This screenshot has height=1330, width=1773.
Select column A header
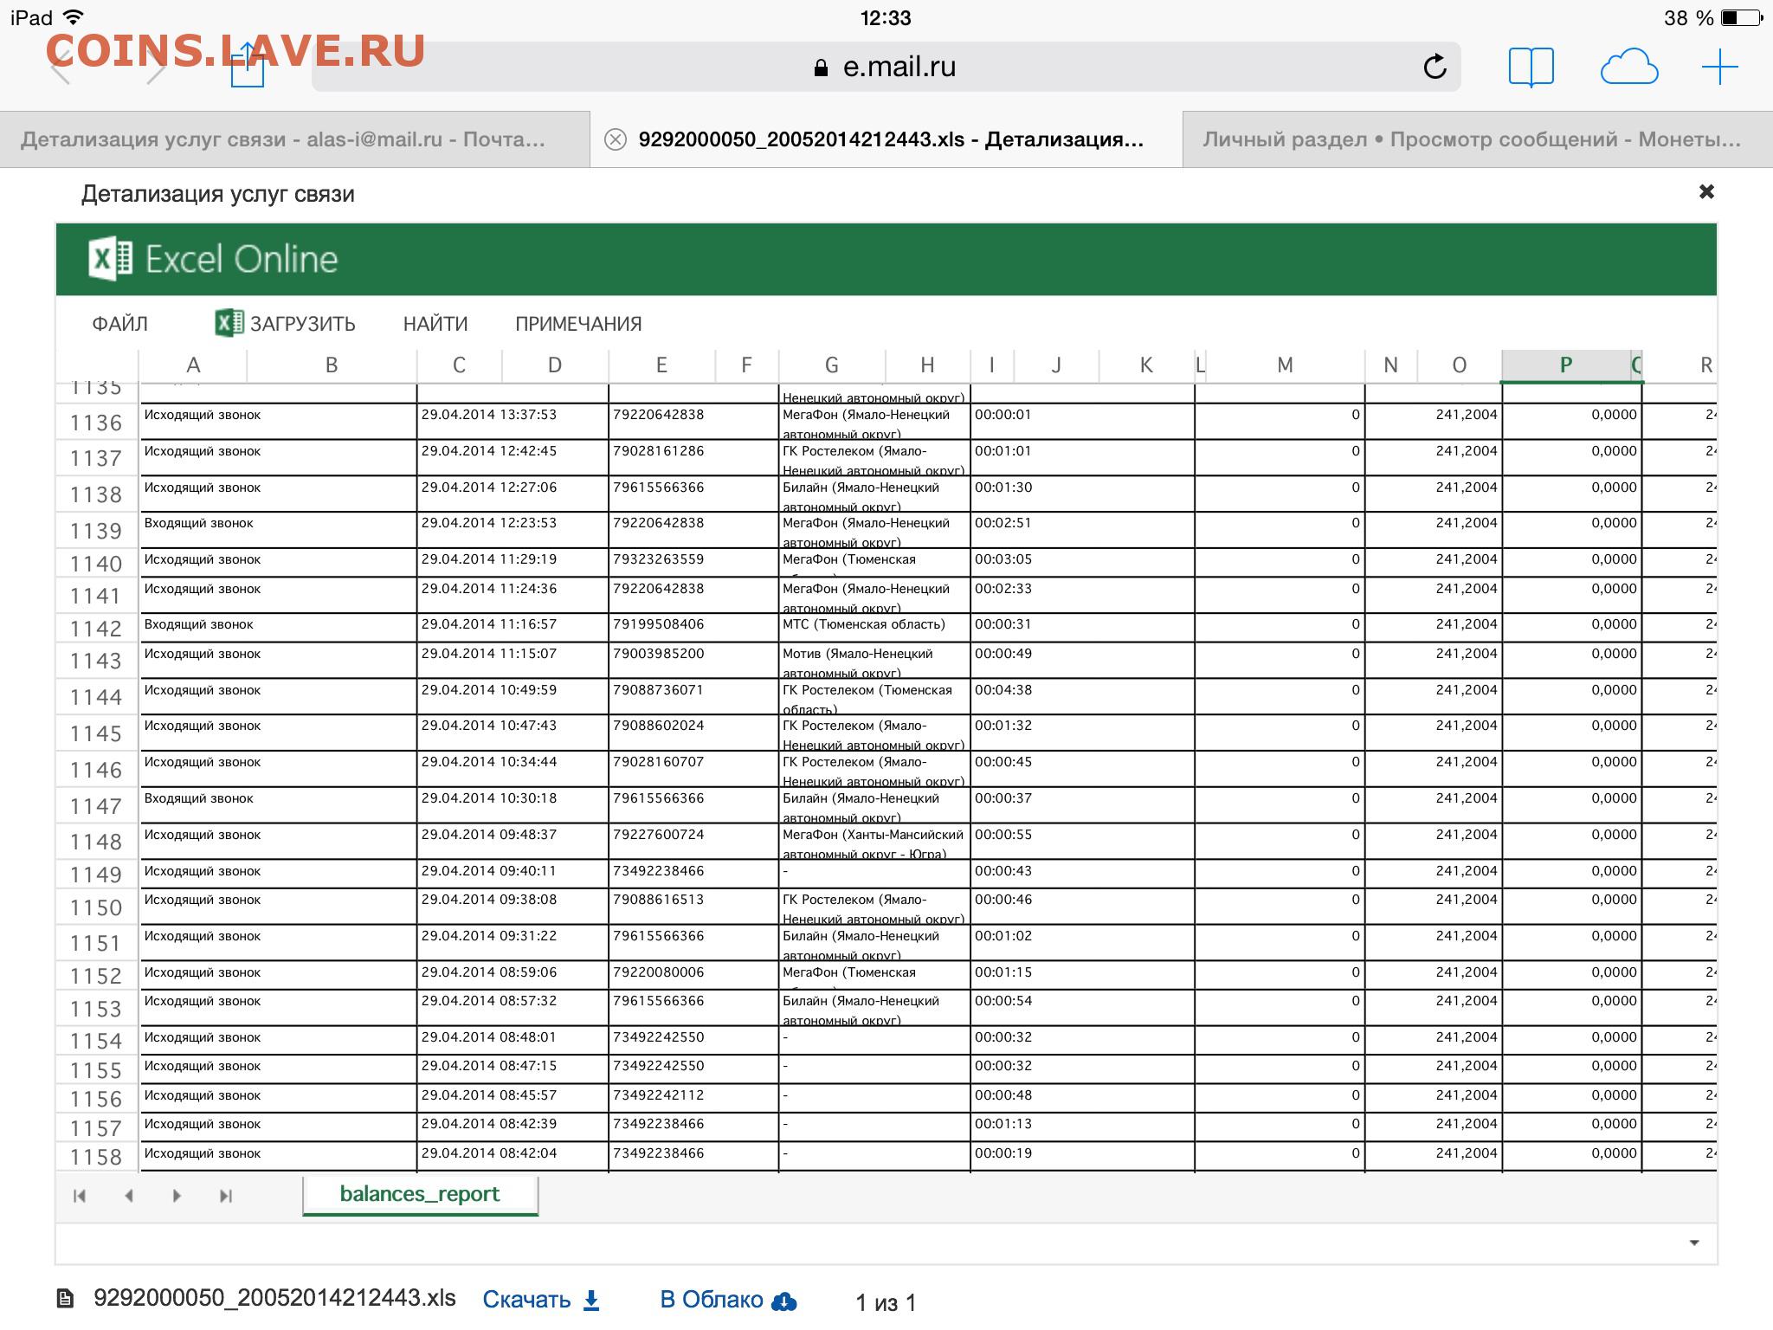(193, 365)
